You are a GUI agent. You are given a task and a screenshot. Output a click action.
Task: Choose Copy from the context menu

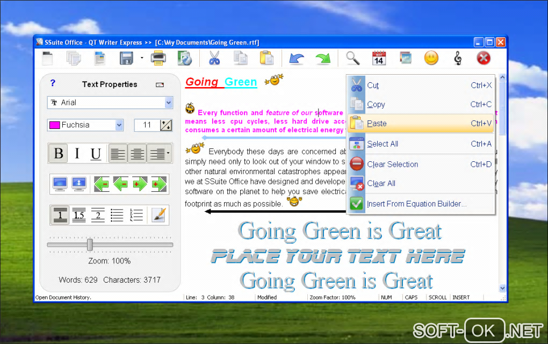tap(421, 104)
